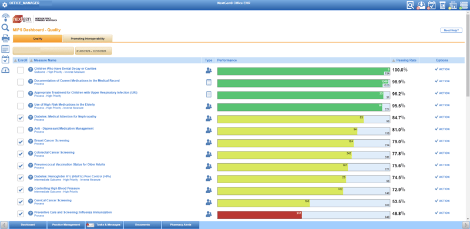Click the server stack icon in the top bar
The width and height of the screenshot is (470, 229).
click(x=464, y=5)
